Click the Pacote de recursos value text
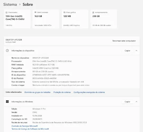The width and height of the screenshot is (143, 132). pos(59,122)
